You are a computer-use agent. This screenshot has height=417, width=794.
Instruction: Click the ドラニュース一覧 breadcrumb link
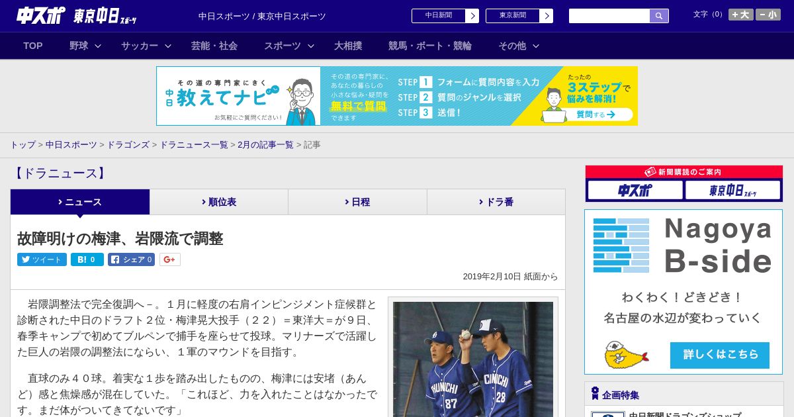coord(194,144)
